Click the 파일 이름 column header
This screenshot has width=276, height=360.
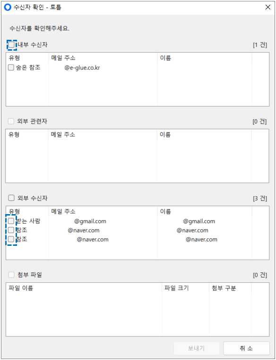point(21,288)
